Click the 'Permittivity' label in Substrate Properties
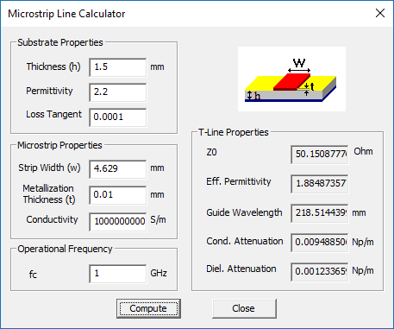This screenshot has width=394, height=329. (x=49, y=91)
